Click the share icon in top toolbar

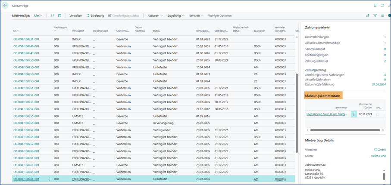[367, 15]
